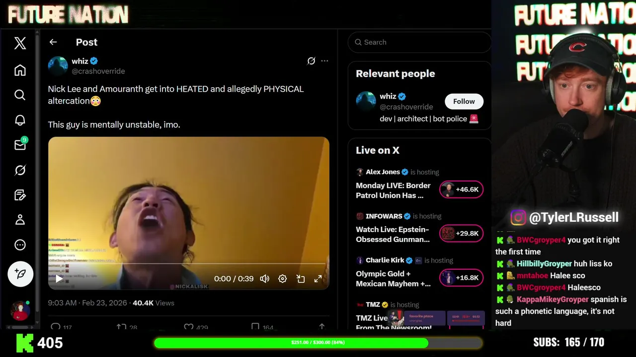Open the X logo home link

(20, 43)
